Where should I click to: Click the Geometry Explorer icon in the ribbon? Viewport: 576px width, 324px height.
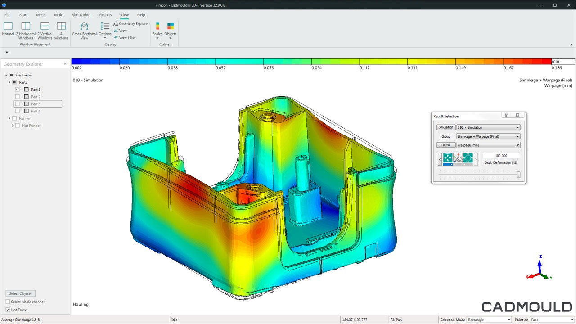(116, 24)
